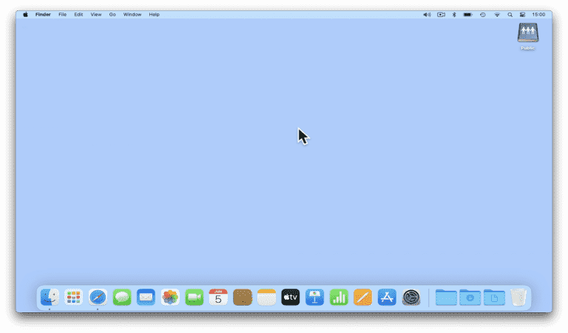Open the App Store

coord(387,297)
